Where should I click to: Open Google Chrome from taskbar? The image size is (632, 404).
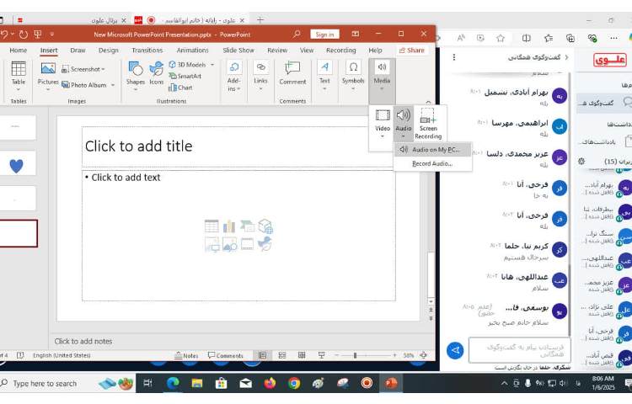pos(294,383)
